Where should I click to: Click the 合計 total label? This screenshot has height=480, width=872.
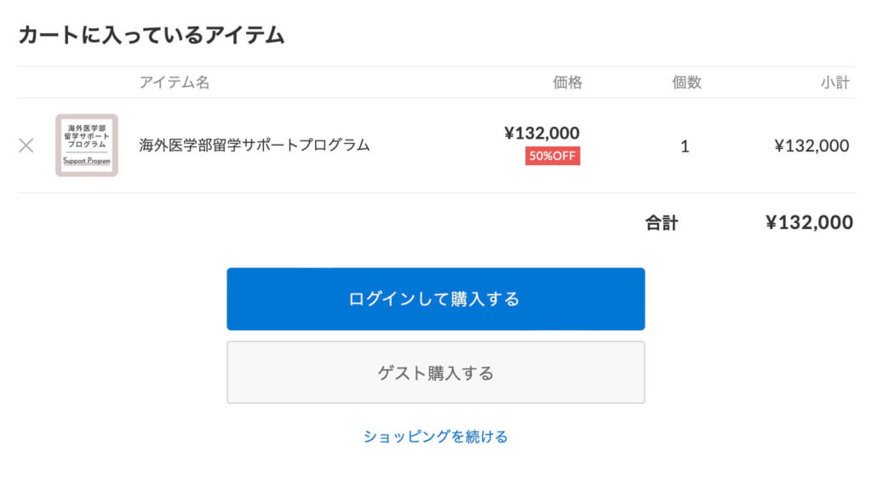coord(662,223)
